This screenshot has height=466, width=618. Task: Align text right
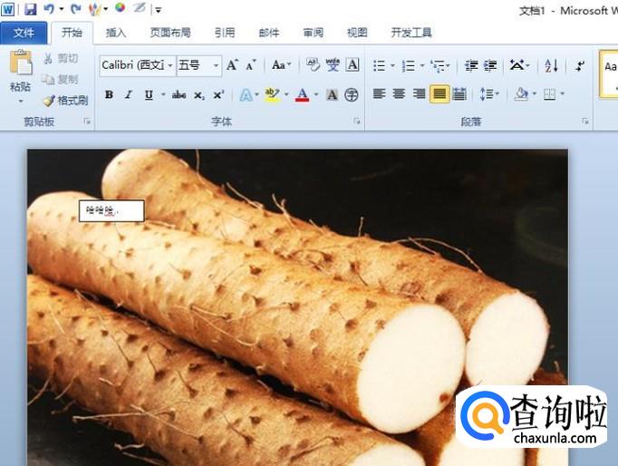point(419,94)
